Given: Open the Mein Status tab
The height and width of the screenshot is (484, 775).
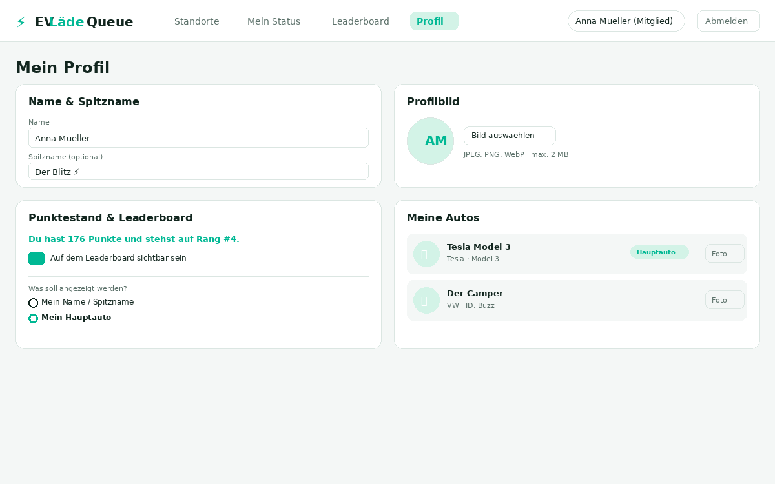Looking at the screenshot, I should coord(274,21).
